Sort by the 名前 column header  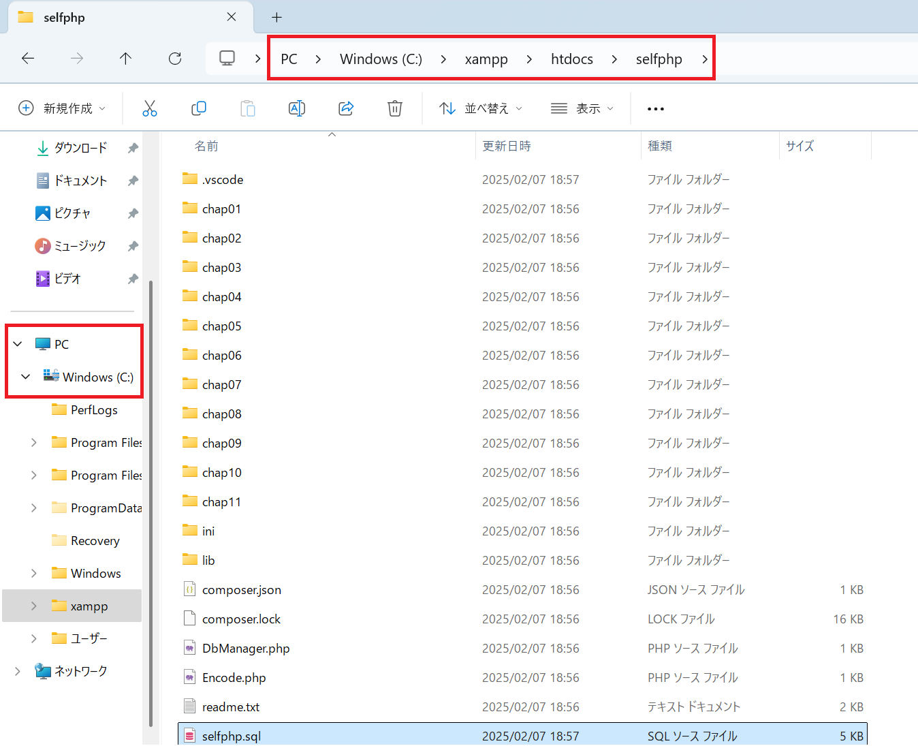click(206, 146)
